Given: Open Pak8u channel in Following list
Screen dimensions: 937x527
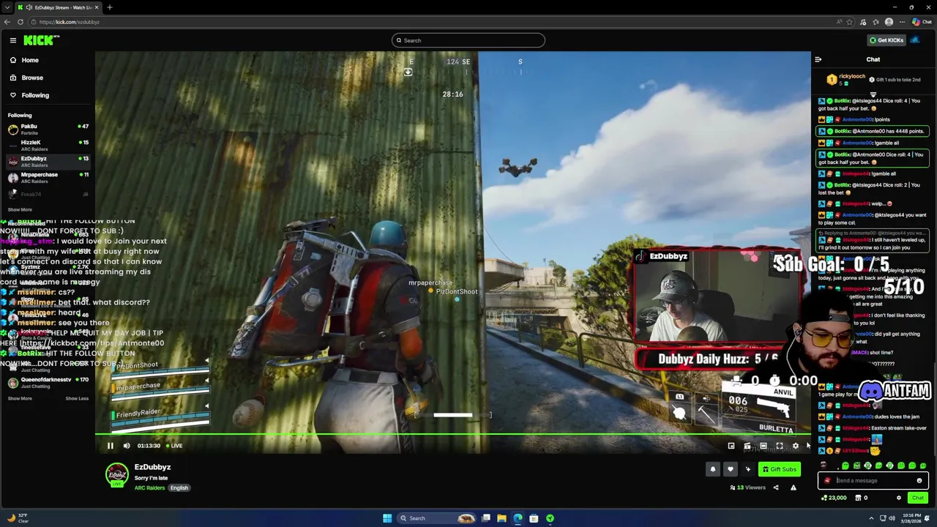Looking at the screenshot, I should [48, 130].
